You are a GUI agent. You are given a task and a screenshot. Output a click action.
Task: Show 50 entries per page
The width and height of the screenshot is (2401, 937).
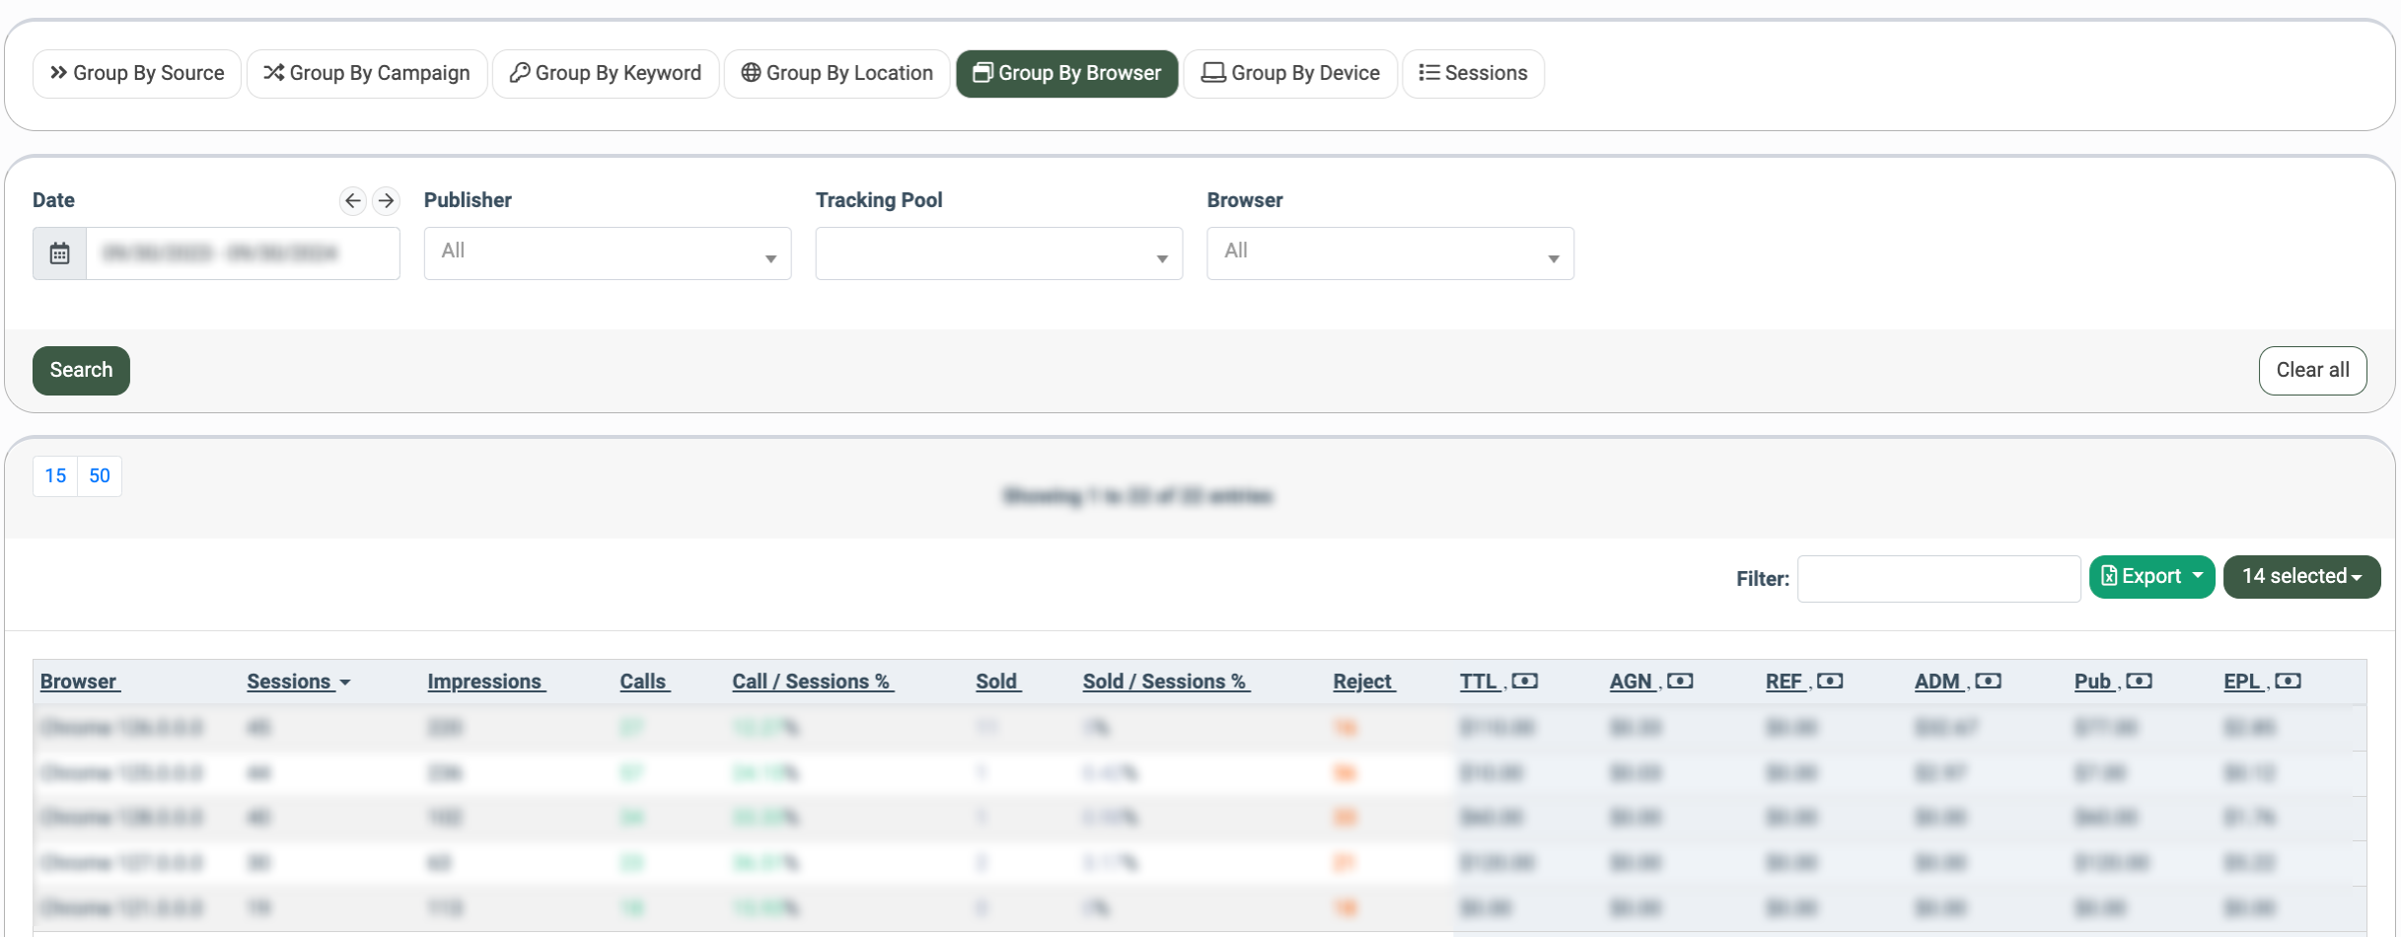coord(100,476)
